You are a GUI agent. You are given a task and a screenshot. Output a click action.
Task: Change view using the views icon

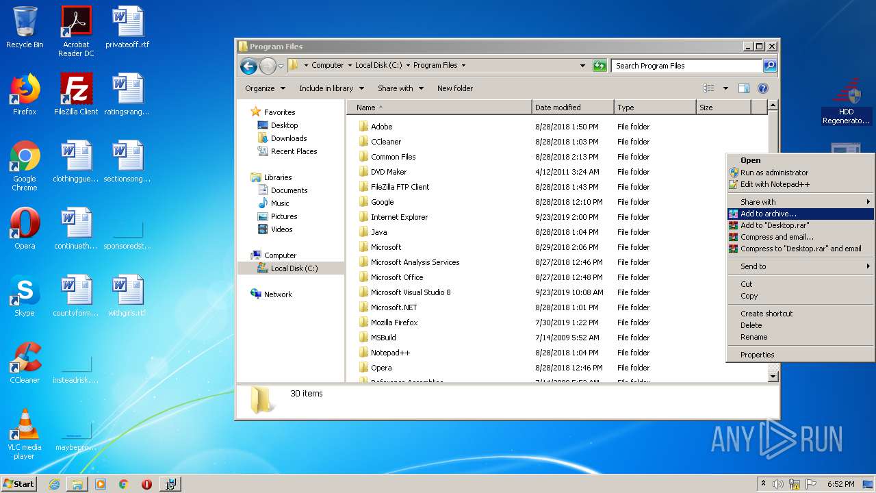pyautogui.click(x=709, y=88)
